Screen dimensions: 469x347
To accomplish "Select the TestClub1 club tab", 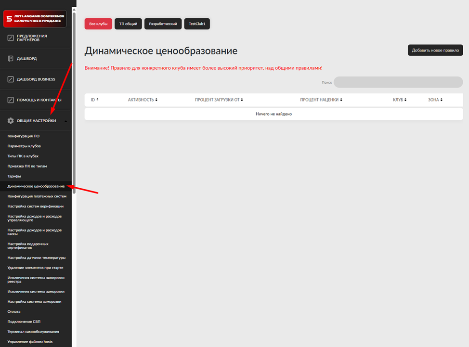I will 197,24.
